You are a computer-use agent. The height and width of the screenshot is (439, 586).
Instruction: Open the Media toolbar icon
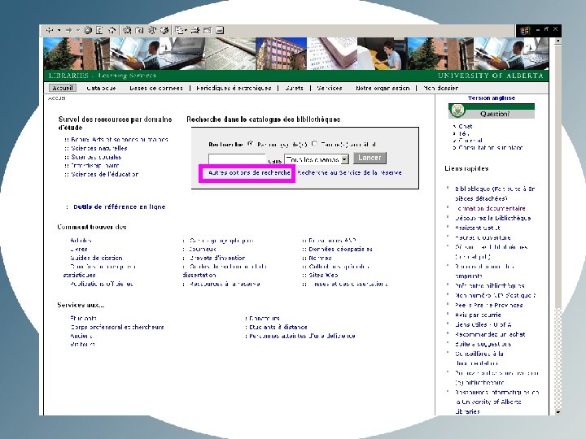click(x=151, y=30)
